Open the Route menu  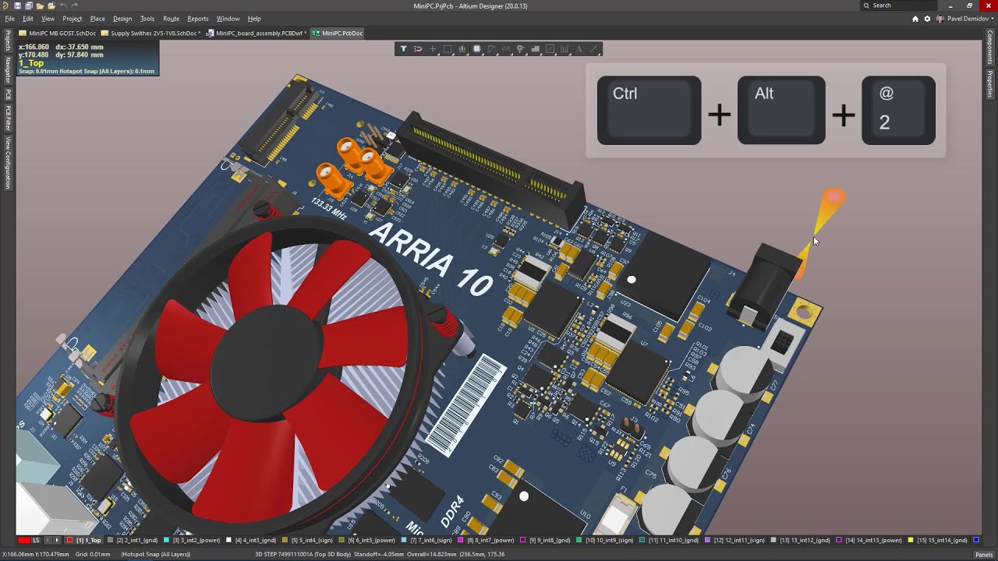click(x=172, y=19)
